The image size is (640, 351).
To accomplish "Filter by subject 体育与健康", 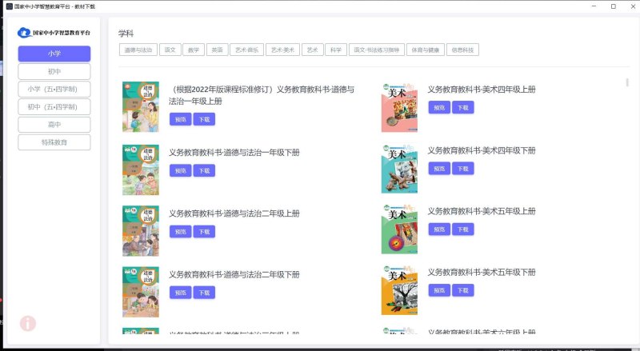I will point(426,50).
